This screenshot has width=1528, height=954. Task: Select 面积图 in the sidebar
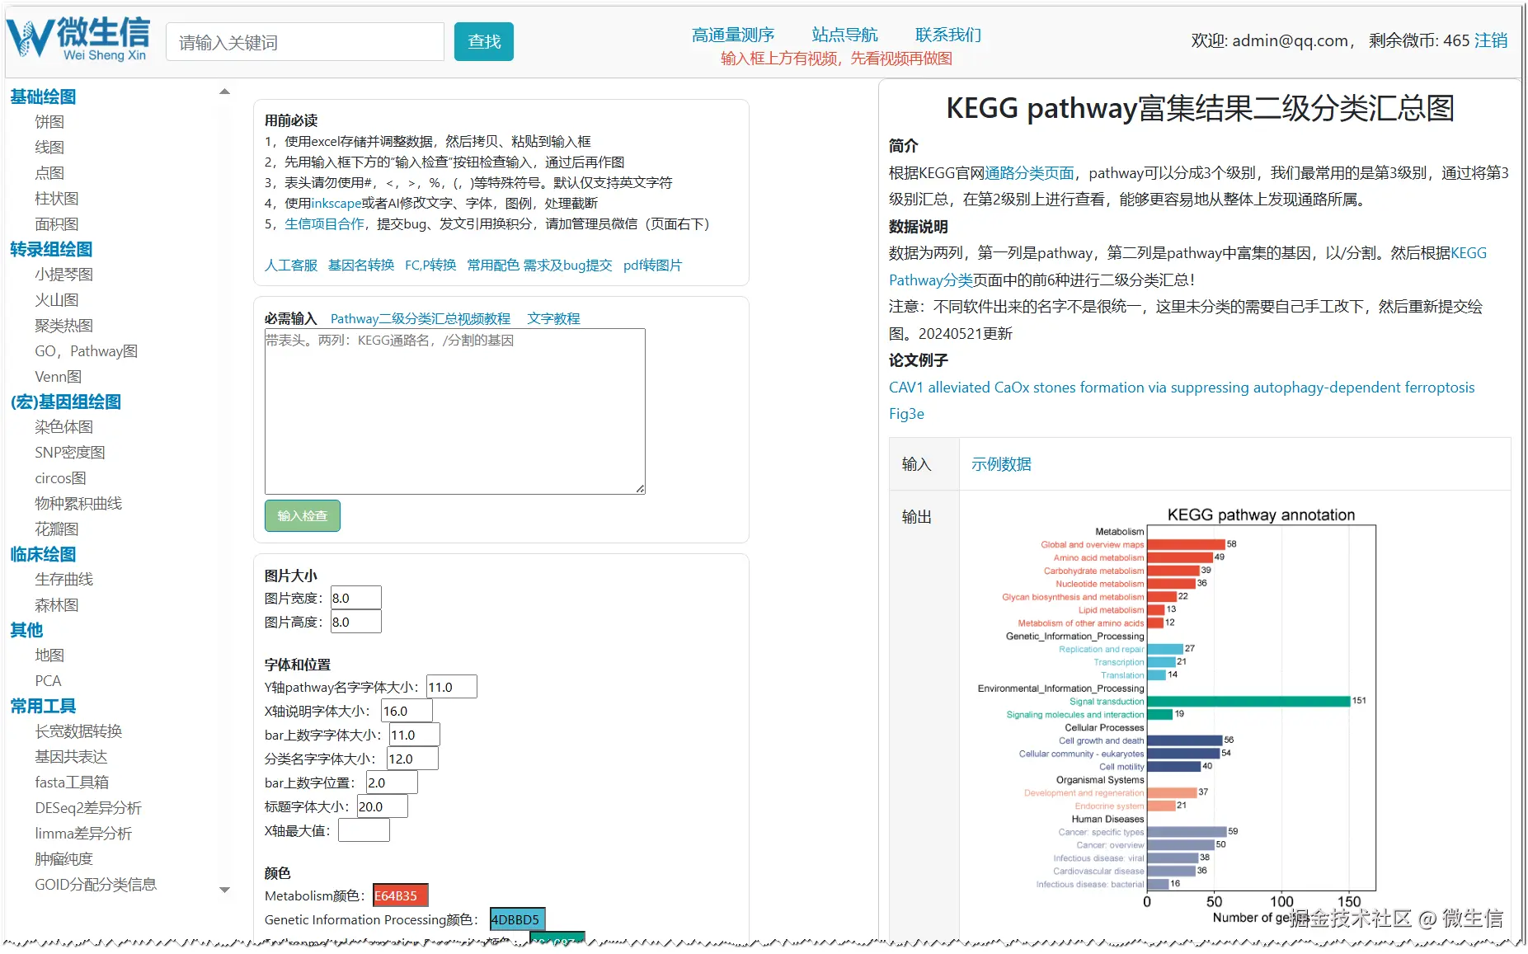[57, 224]
